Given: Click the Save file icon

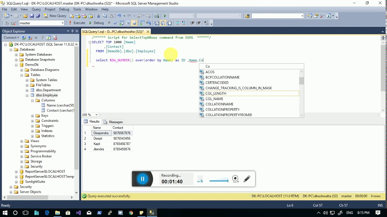Looking at the screenshot, I should coord(32,16).
